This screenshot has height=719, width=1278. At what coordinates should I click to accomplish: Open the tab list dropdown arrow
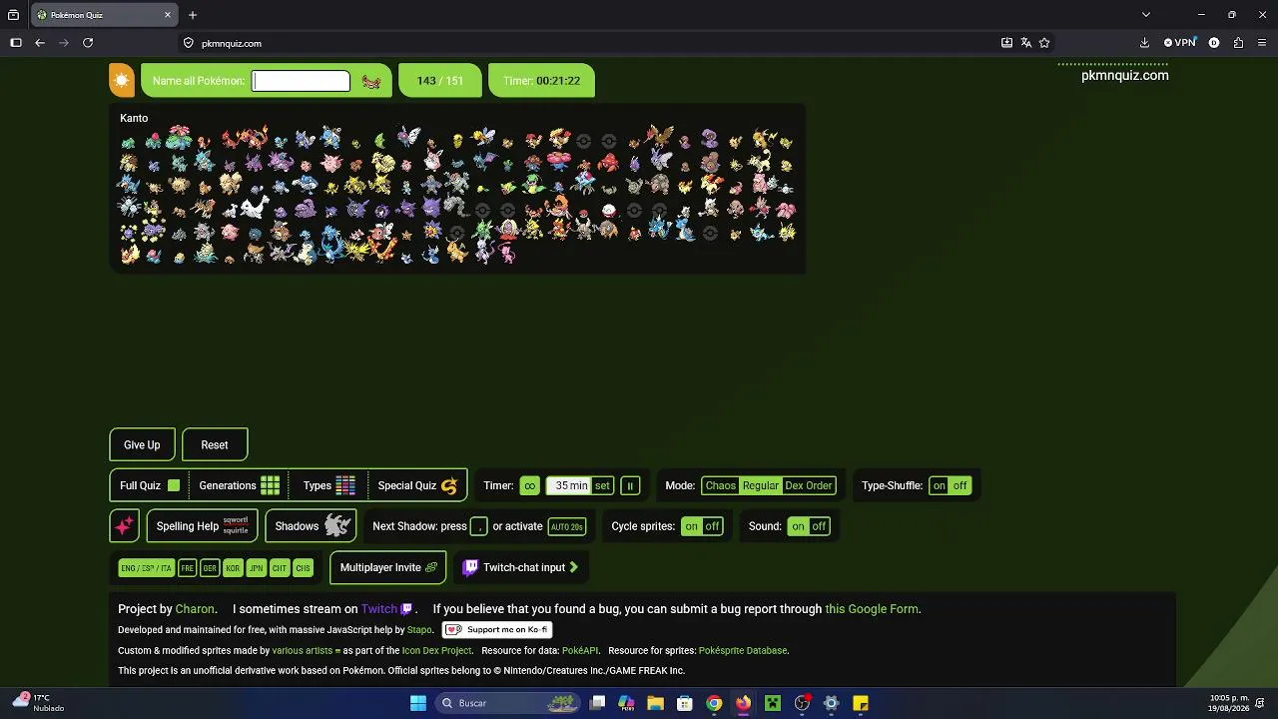pos(1146,15)
